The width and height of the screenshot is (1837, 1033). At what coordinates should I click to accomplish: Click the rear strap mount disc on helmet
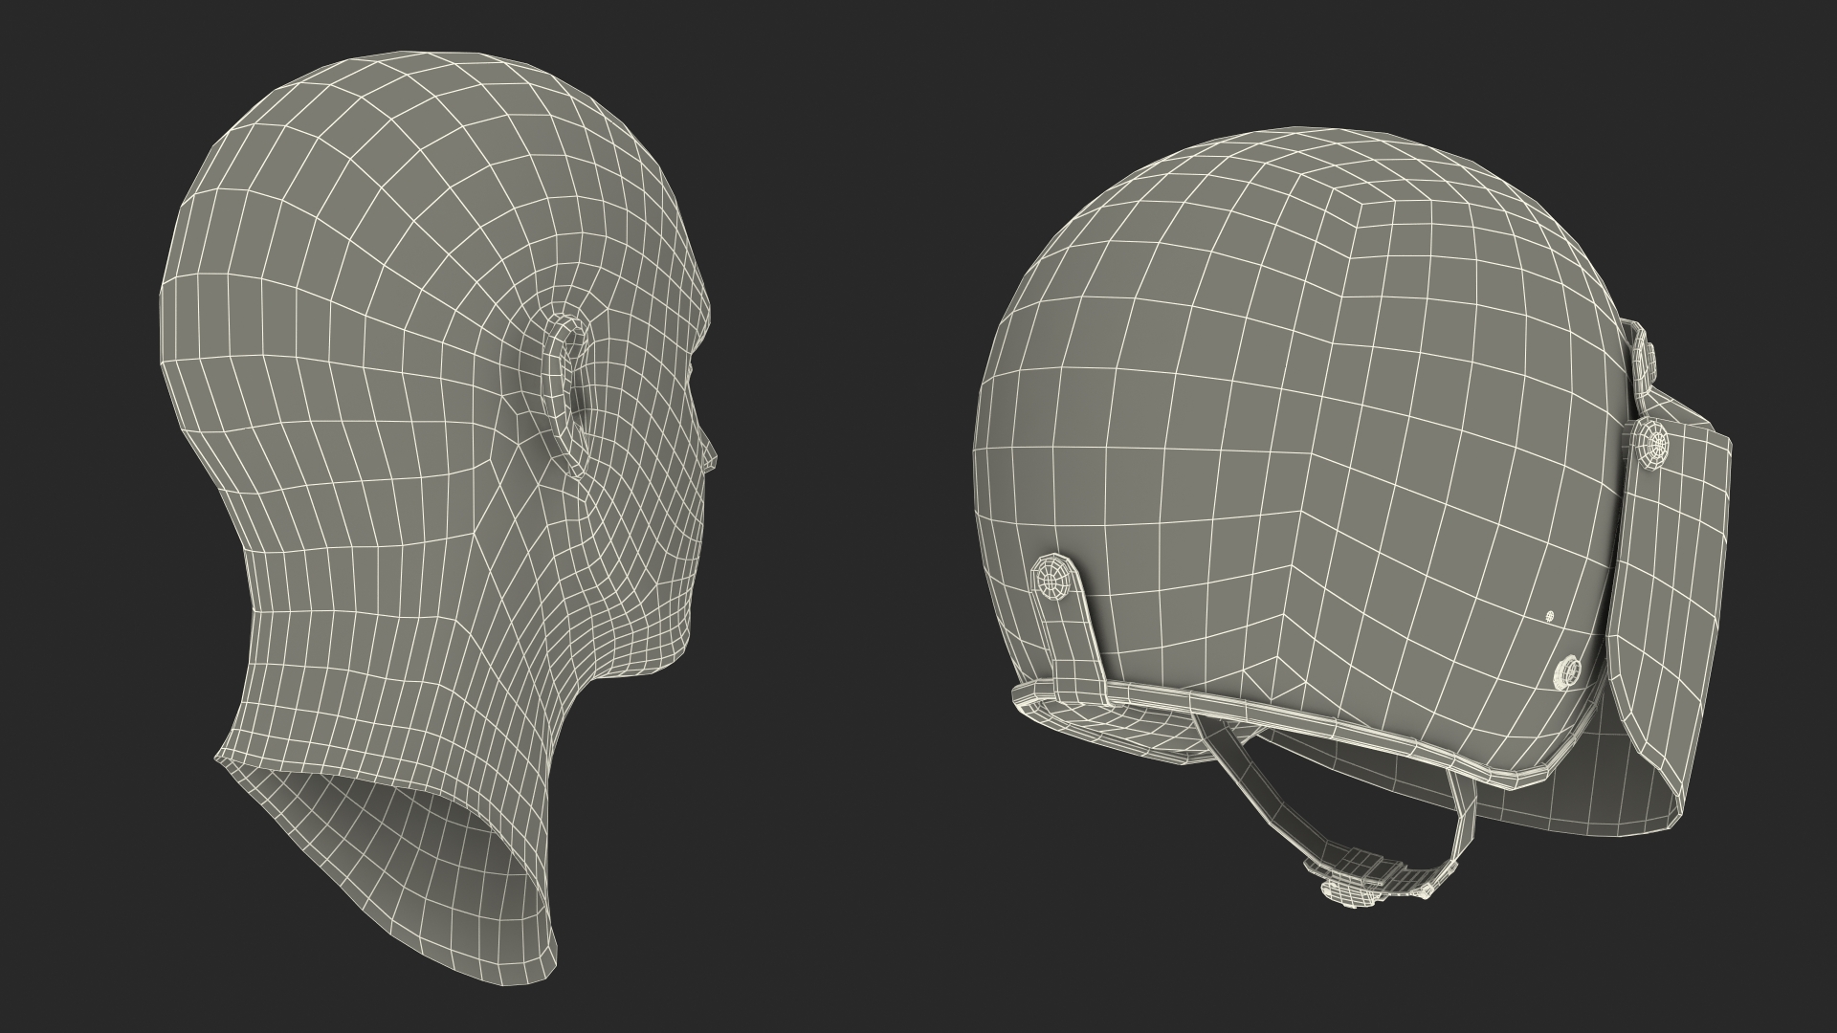(x=1053, y=578)
